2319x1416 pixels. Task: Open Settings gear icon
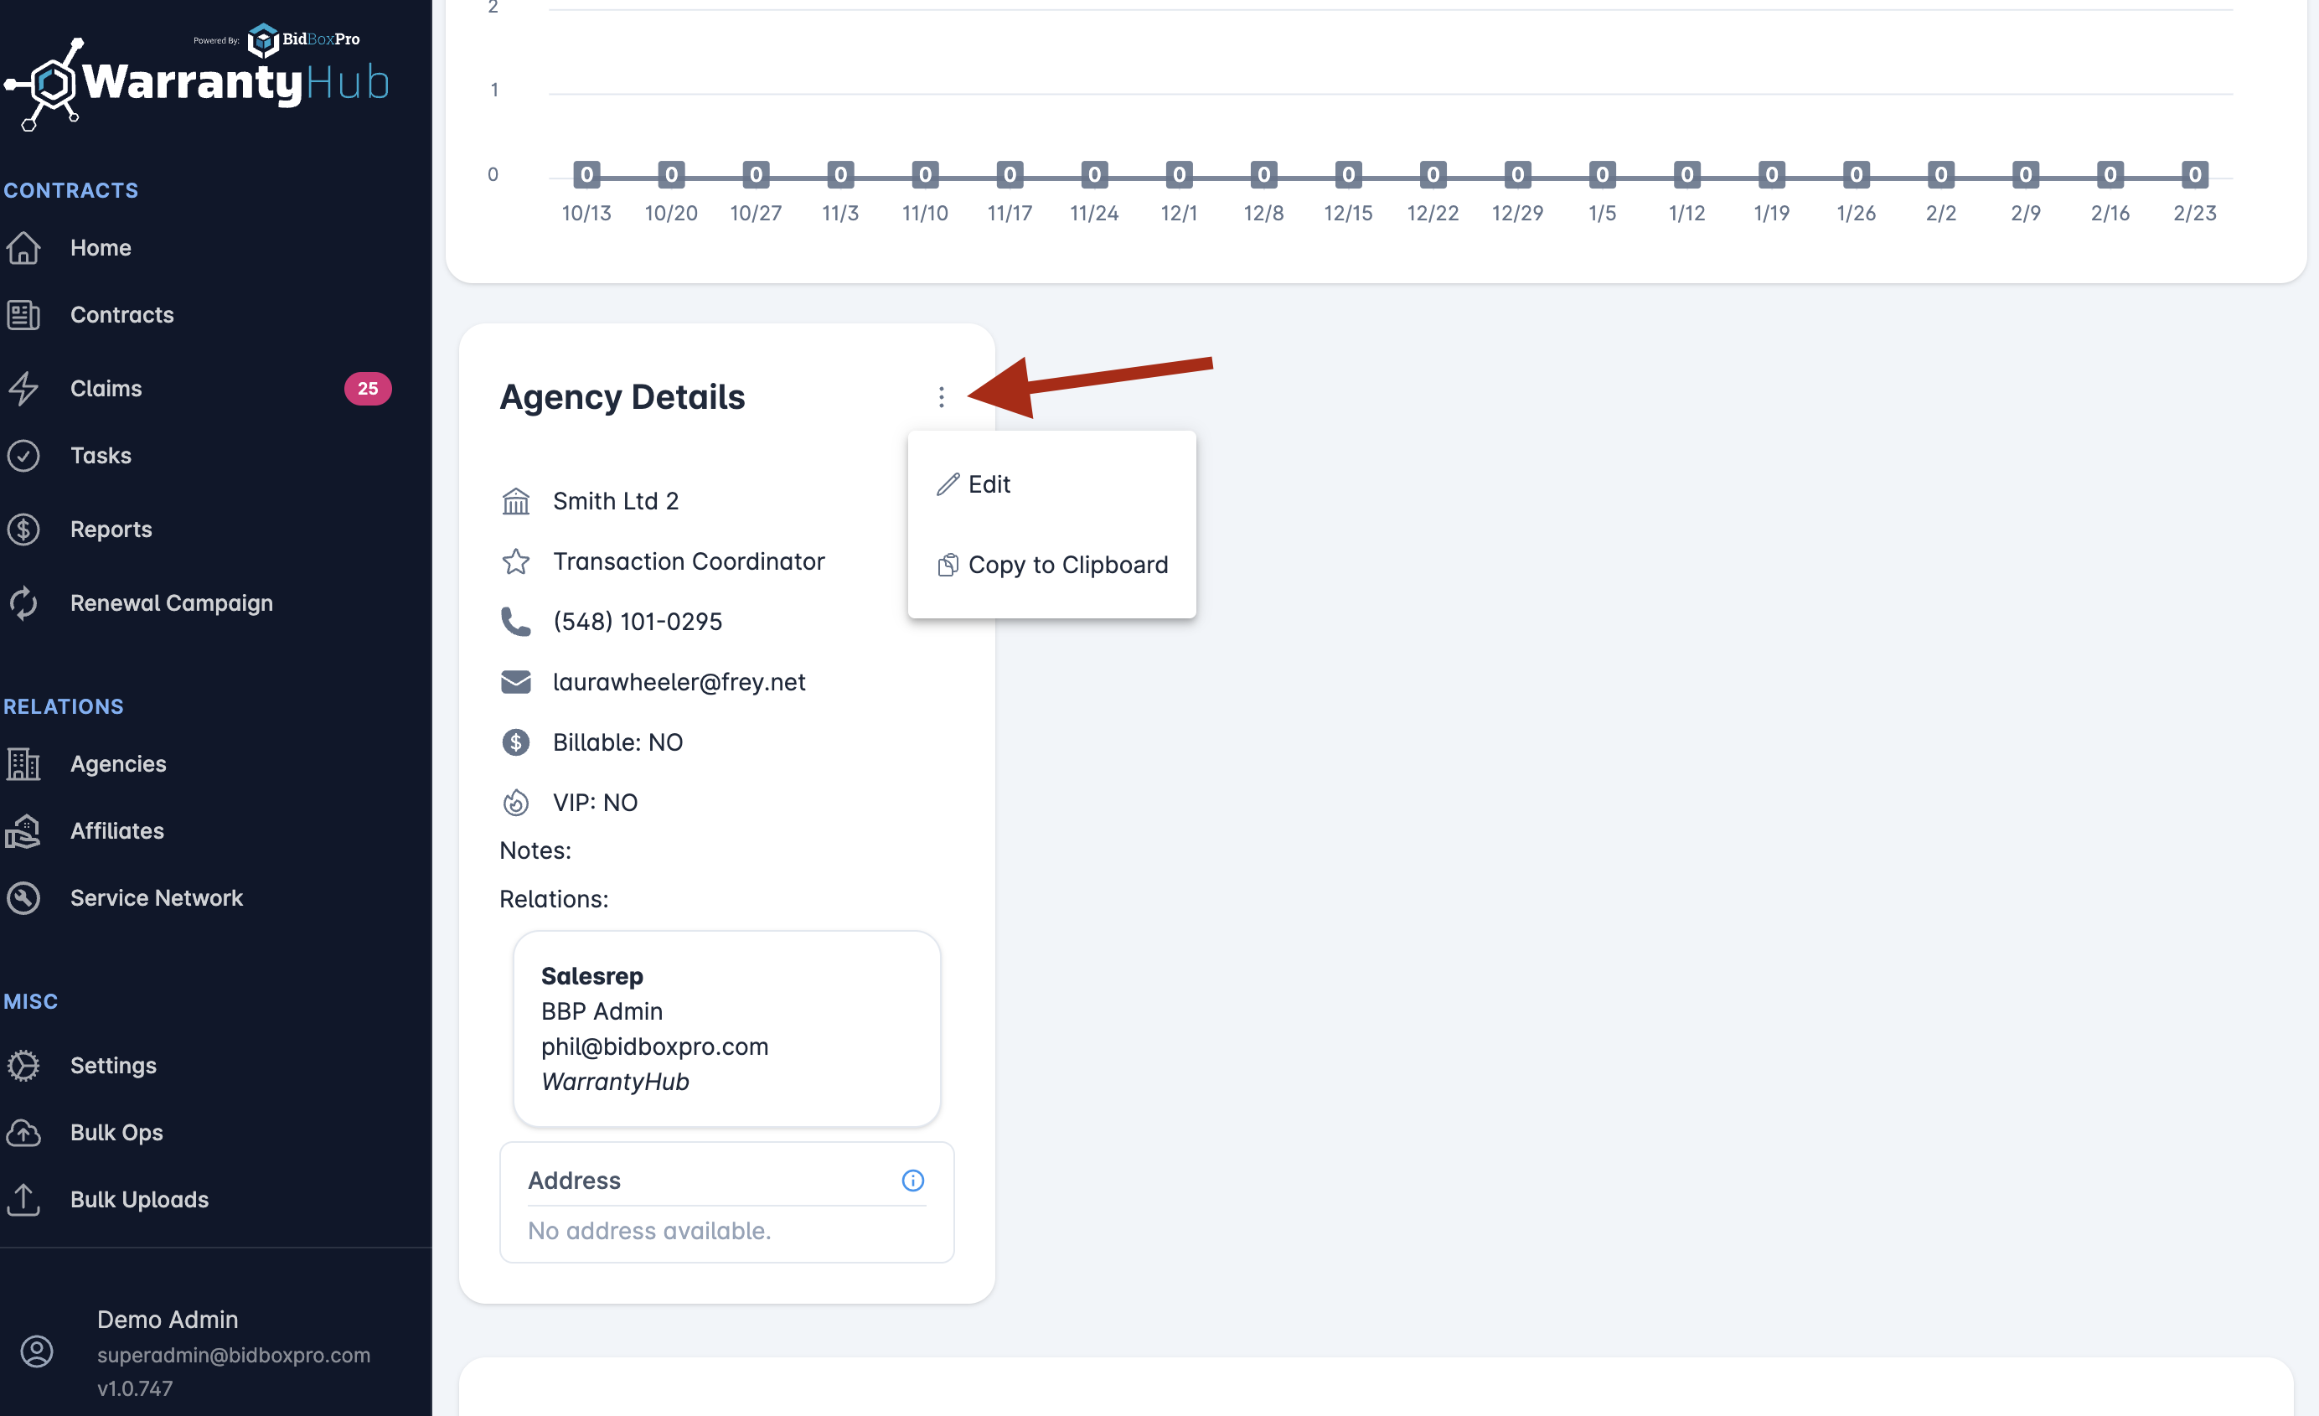coord(23,1066)
